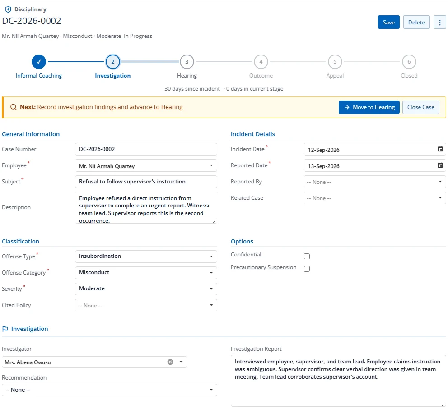Delete this disciplinary case
The width and height of the screenshot is (448, 412).
[416, 22]
